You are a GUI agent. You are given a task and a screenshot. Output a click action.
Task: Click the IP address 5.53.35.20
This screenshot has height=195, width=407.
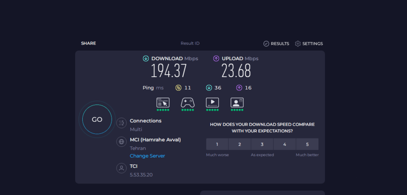pos(141,175)
